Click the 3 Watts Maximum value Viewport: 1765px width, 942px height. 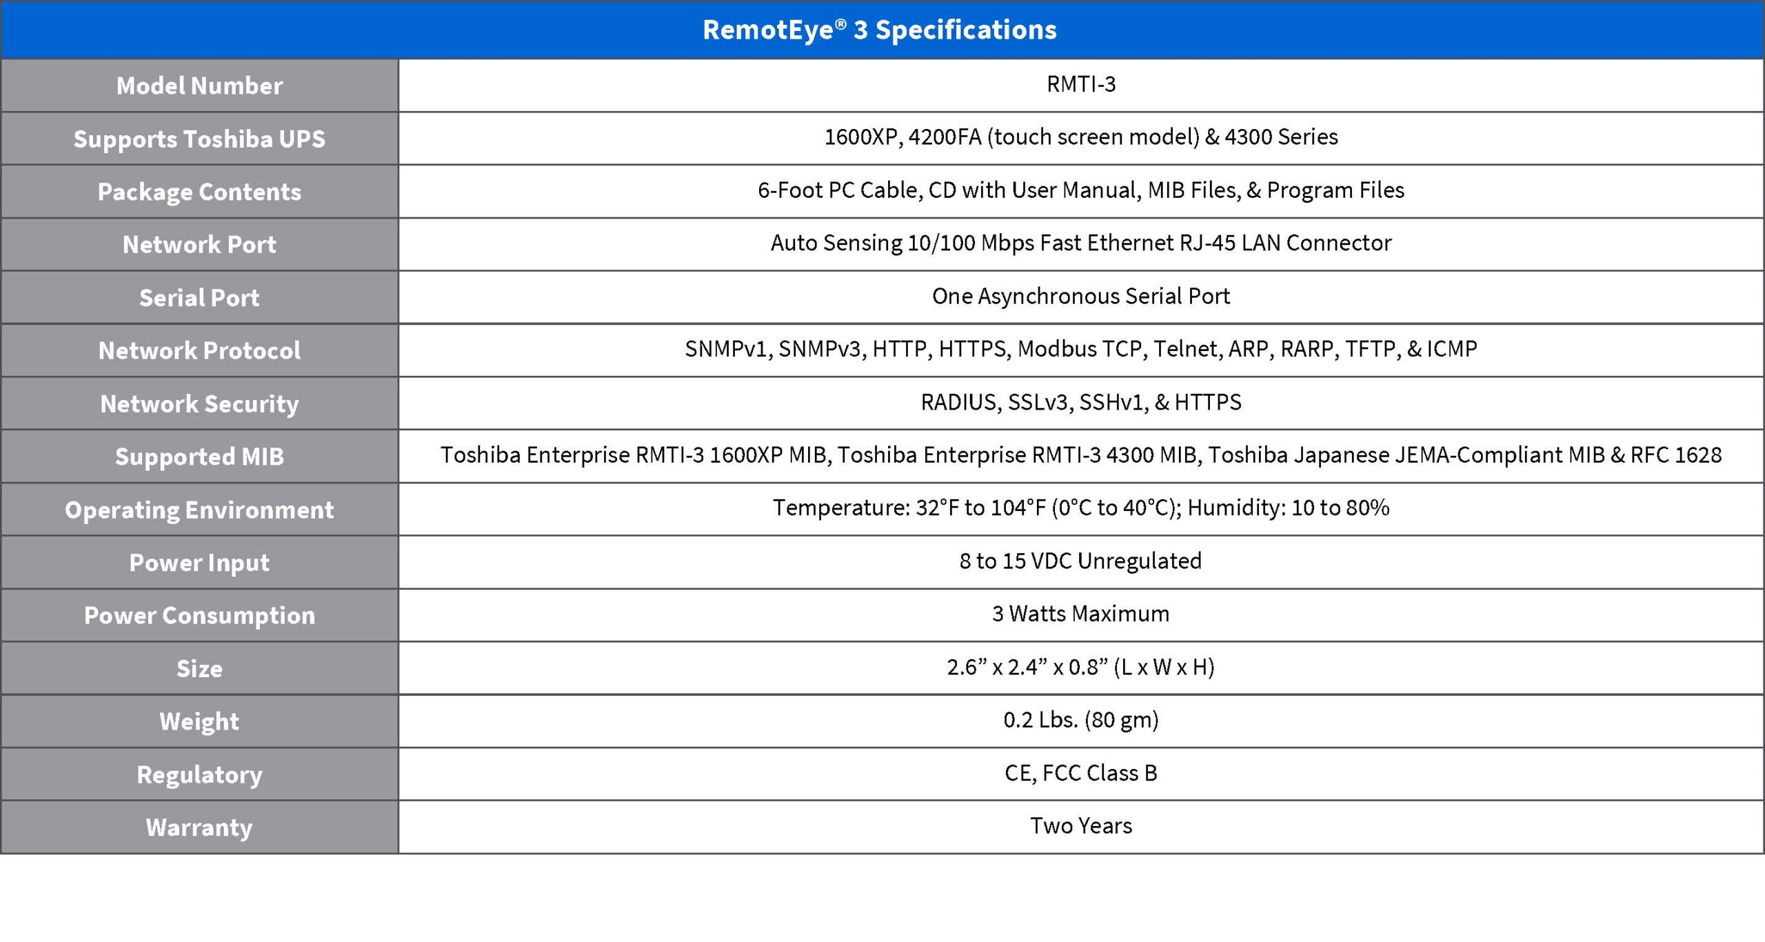click(x=1080, y=614)
